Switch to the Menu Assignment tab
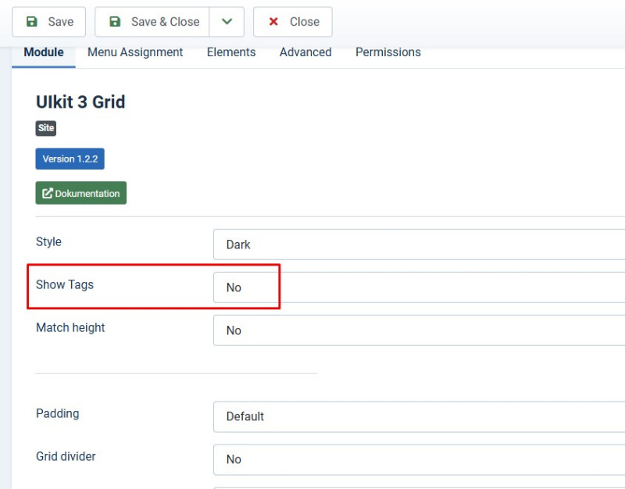This screenshot has width=625, height=489. click(135, 52)
